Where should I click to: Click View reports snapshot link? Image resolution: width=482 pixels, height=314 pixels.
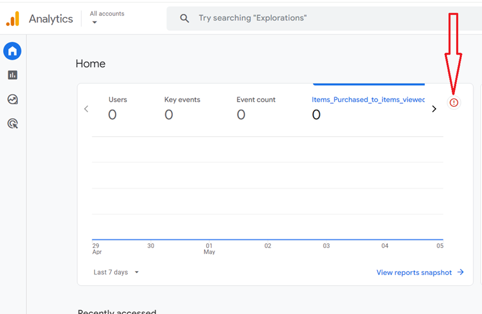click(414, 273)
